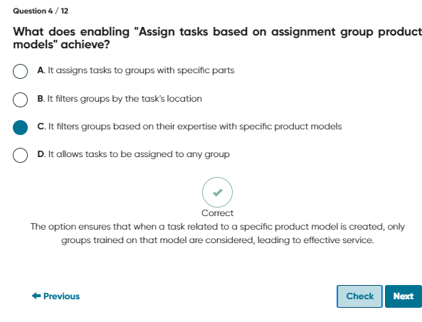Click the bold letter A option label
This screenshot has height=322, width=422.
41,70
